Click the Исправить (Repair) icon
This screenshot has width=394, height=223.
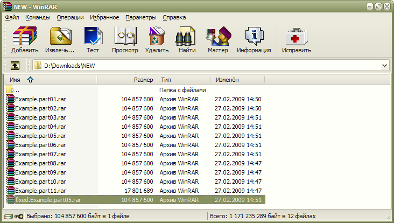coord(297,40)
